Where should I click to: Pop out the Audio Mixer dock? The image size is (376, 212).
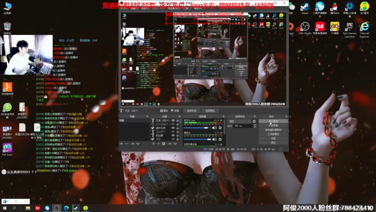[x=224, y=116]
